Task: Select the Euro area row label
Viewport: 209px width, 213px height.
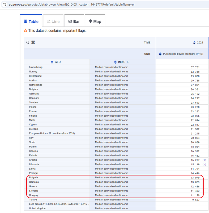Action: [59, 204]
